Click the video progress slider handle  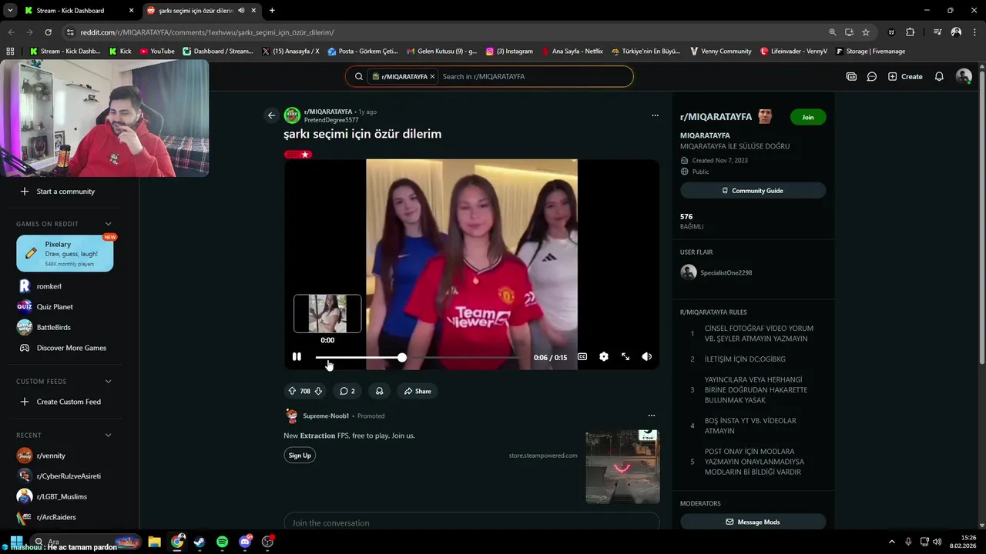[x=402, y=358]
